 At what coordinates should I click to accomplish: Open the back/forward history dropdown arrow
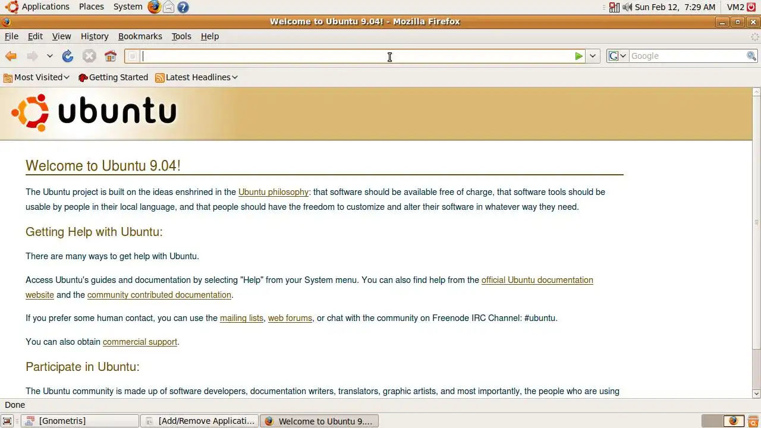tap(50, 56)
